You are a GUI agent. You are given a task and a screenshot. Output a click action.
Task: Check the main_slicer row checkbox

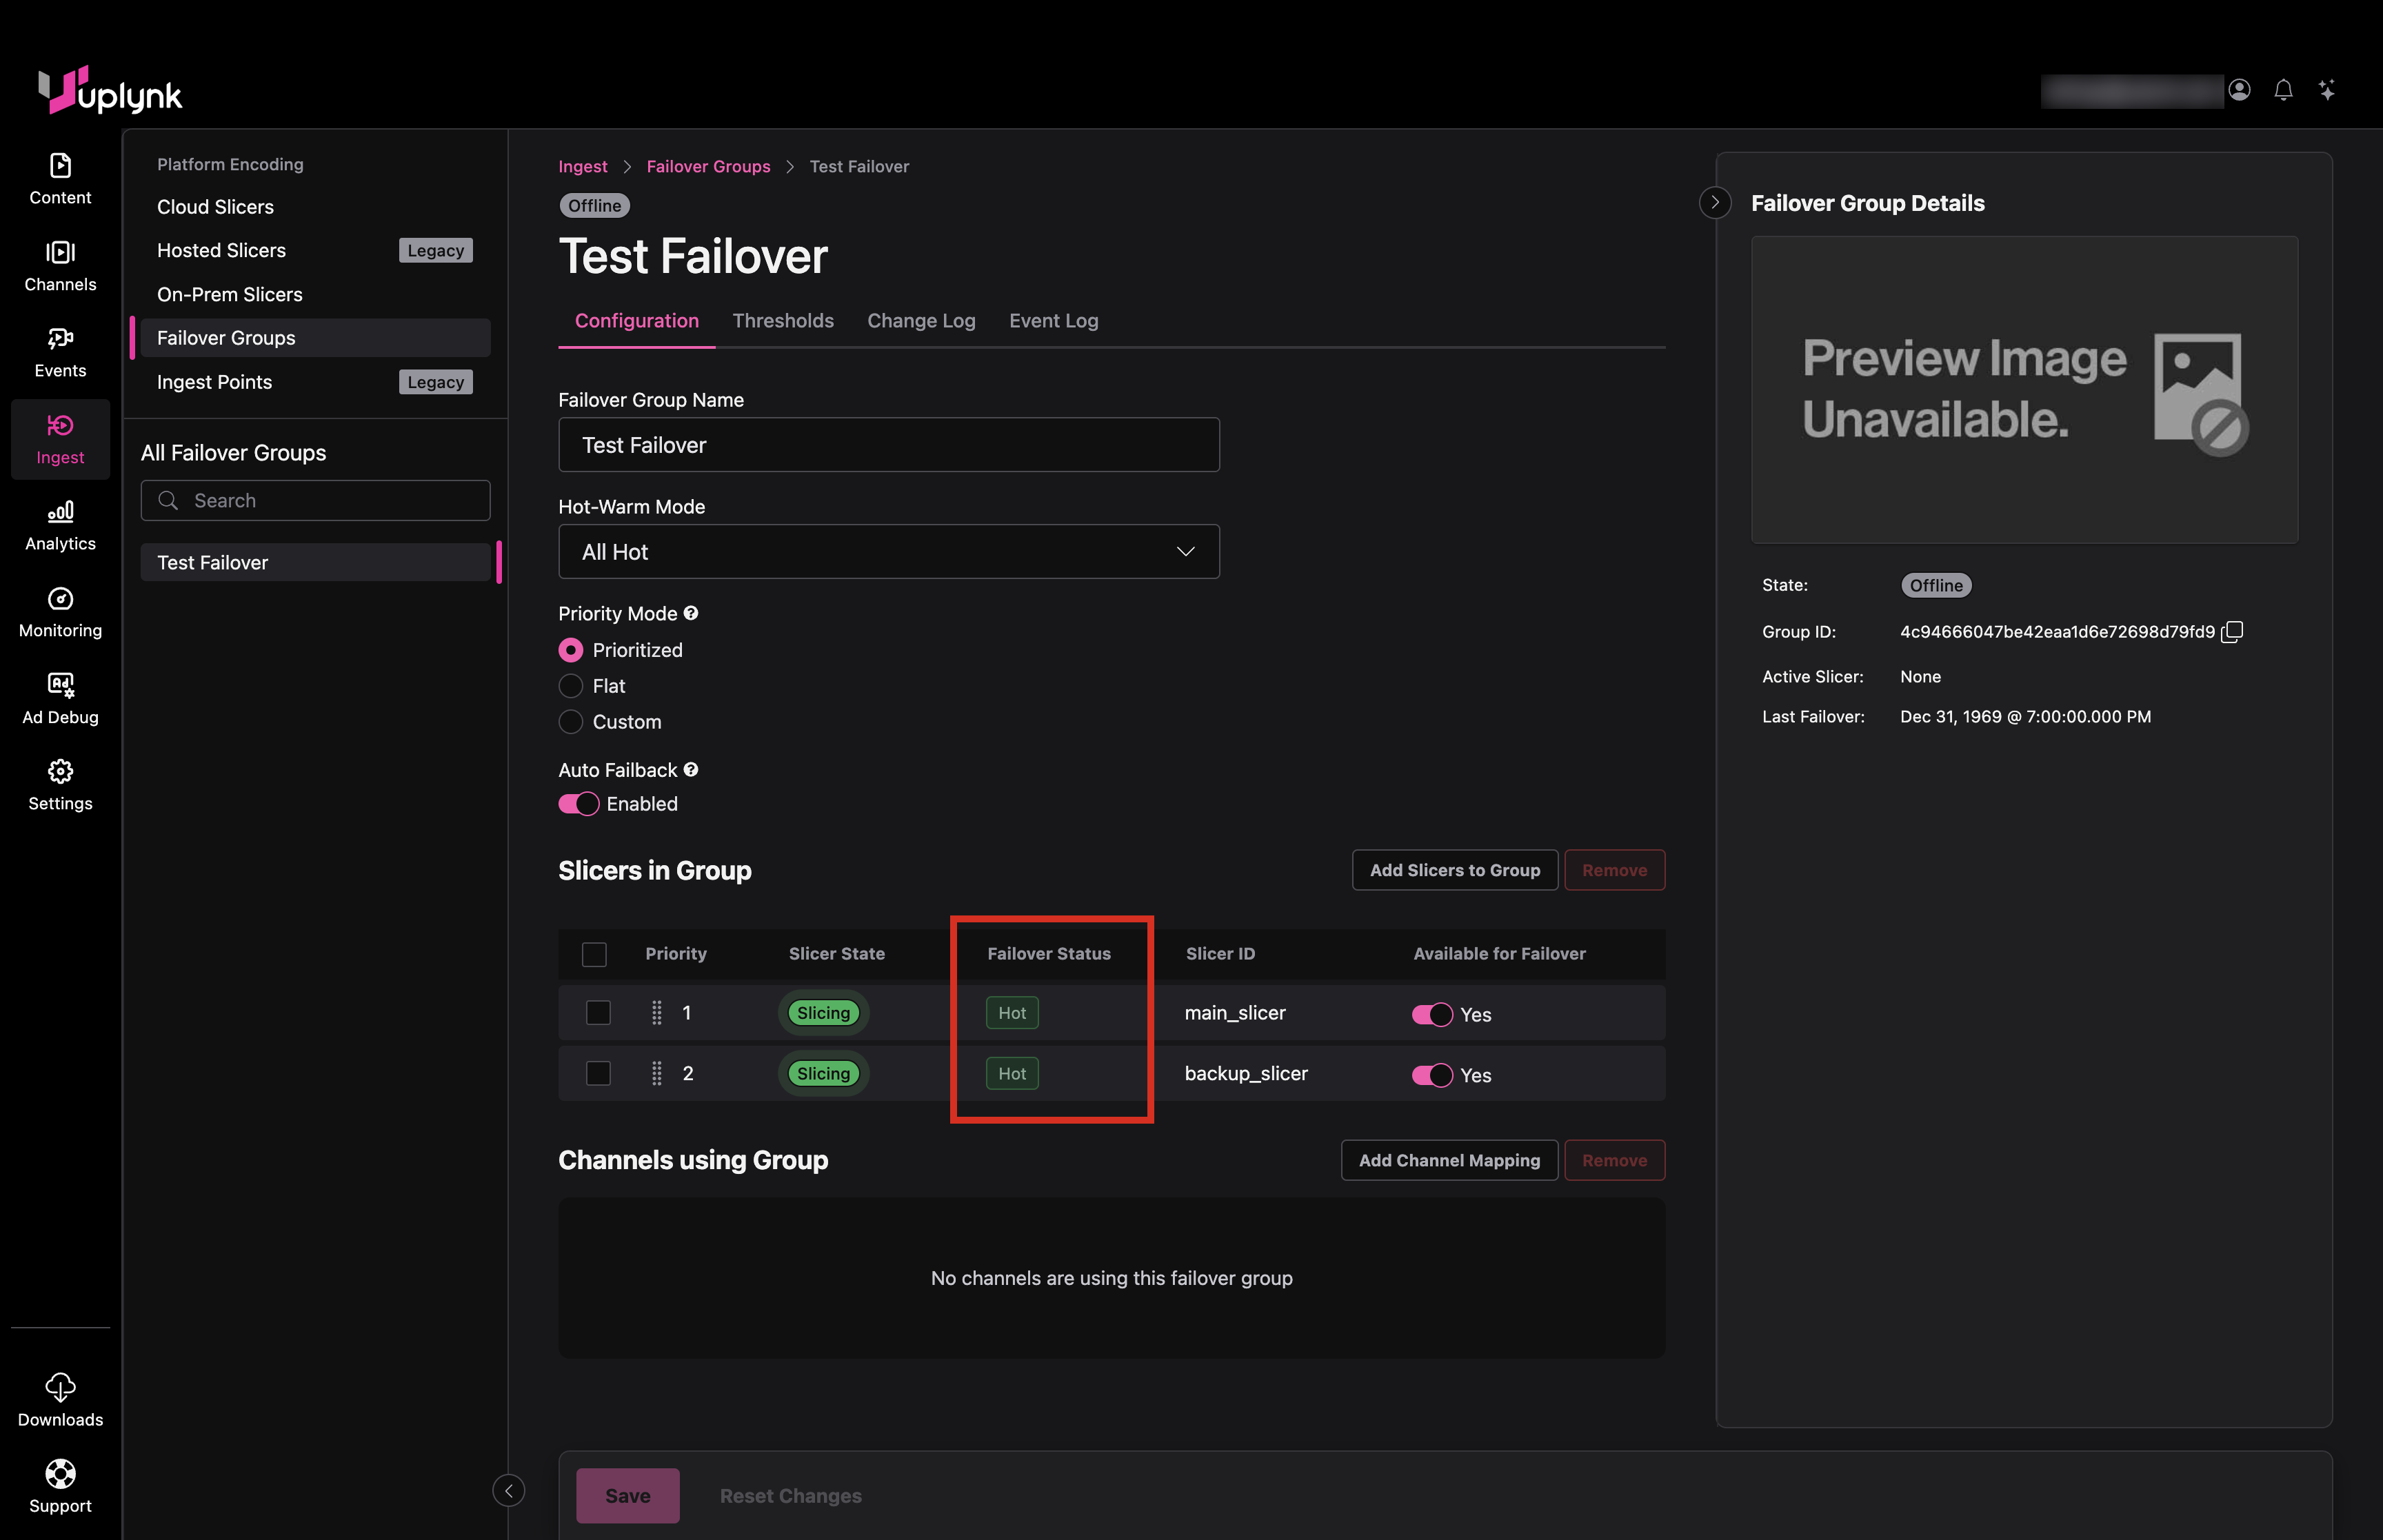598,1013
